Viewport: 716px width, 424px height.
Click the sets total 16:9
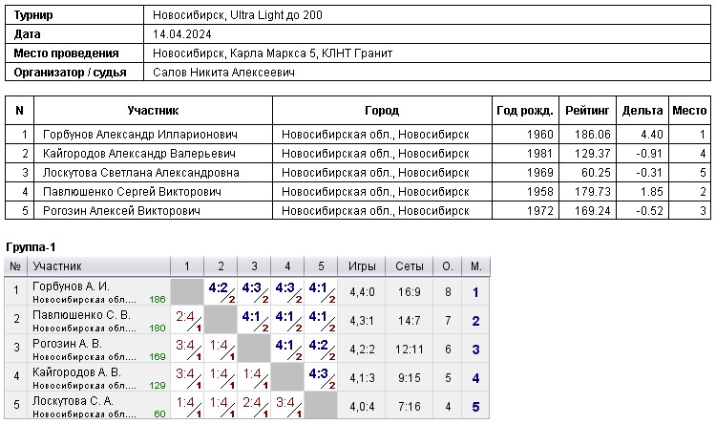coord(410,292)
